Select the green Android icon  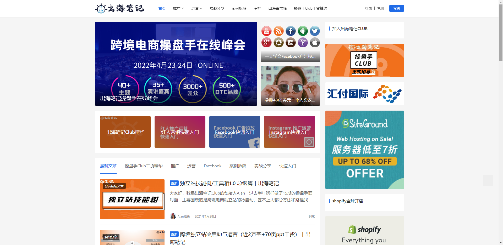(303, 31)
